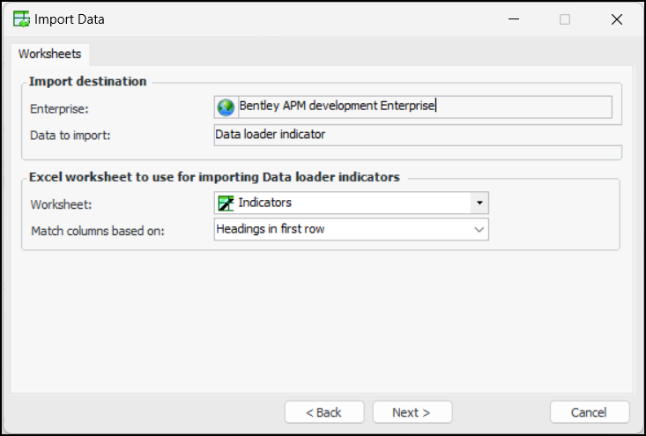Click the 'Data loader indicator' field

click(418, 135)
